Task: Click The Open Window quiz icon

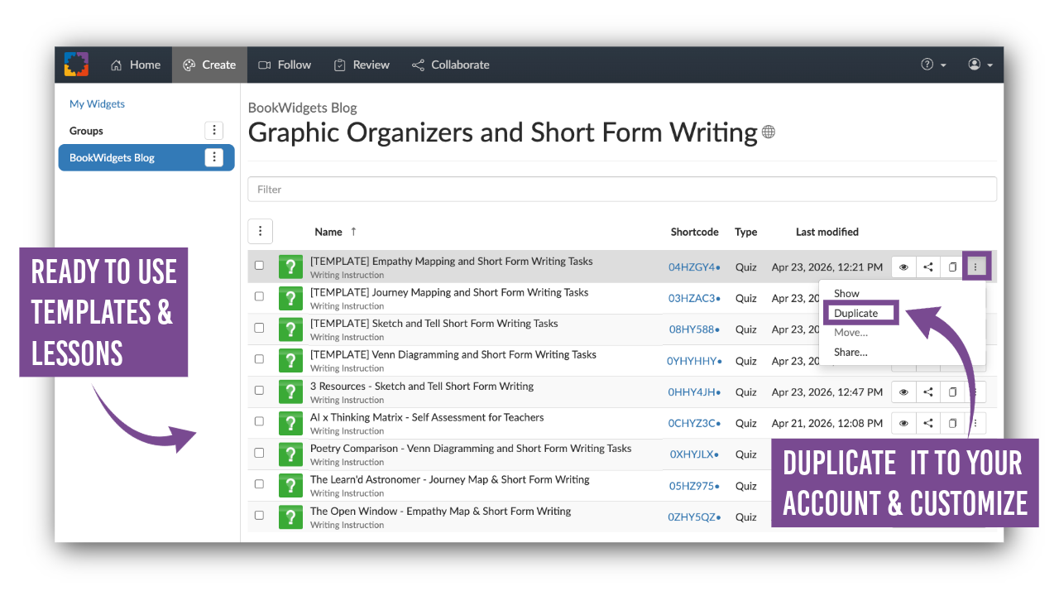Action: point(290,517)
